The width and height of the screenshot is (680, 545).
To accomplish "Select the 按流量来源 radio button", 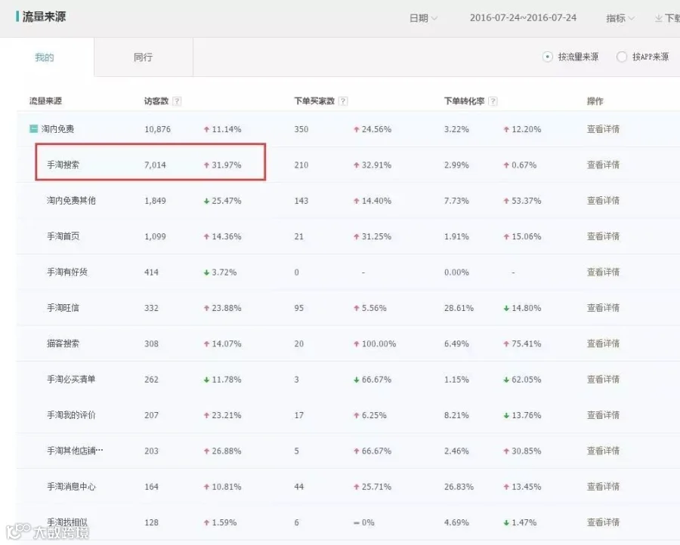I will tap(548, 57).
